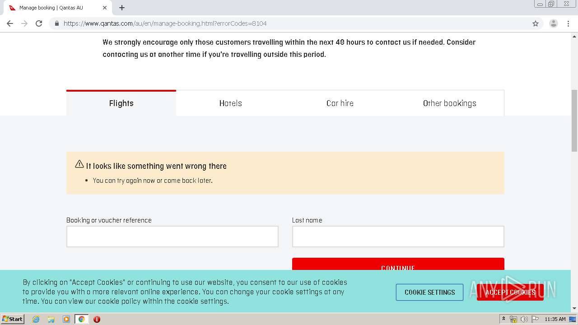
Task: Open the volume speaker tray icon
Action: 524,319
